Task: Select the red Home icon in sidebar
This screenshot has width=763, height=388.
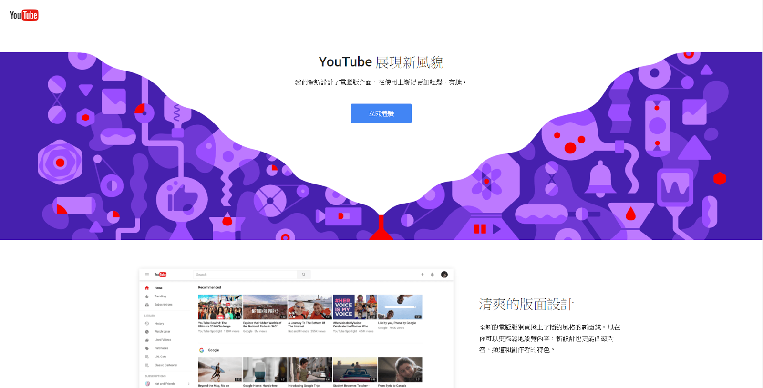Action: click(147, 288)
